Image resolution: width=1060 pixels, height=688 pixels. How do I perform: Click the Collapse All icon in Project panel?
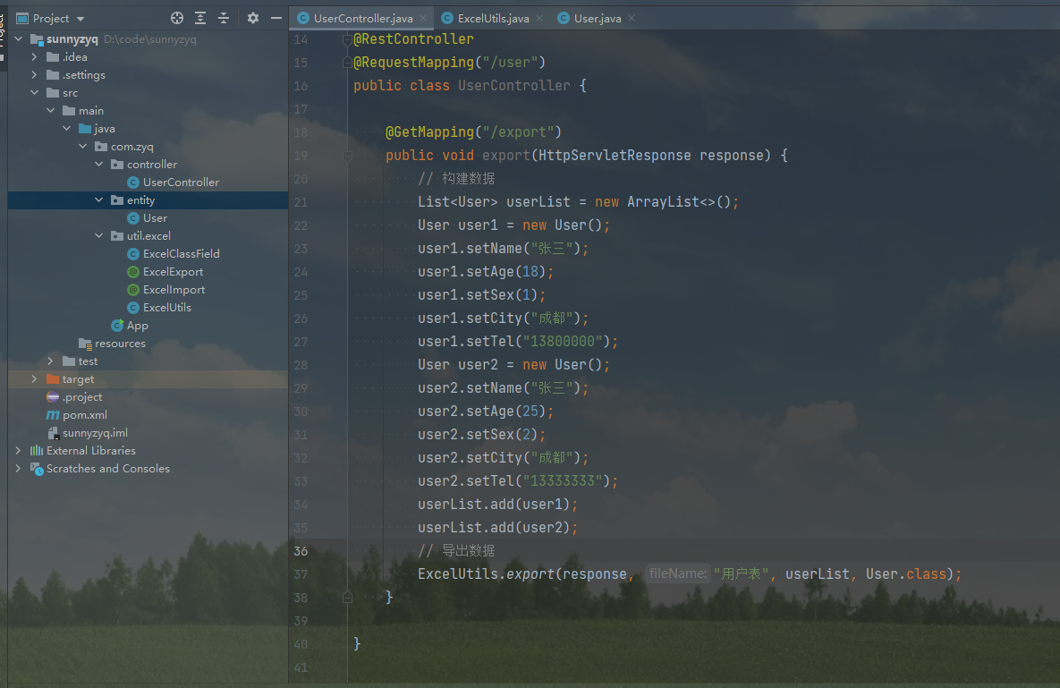click(224, 18)
